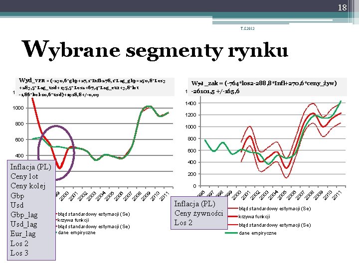Select the Wyd_VFR formula text box

coord(95,87)
